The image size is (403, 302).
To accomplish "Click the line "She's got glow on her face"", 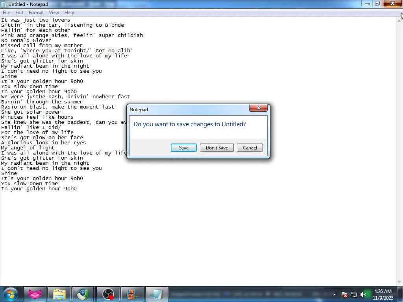I will [x=42, y=138].
